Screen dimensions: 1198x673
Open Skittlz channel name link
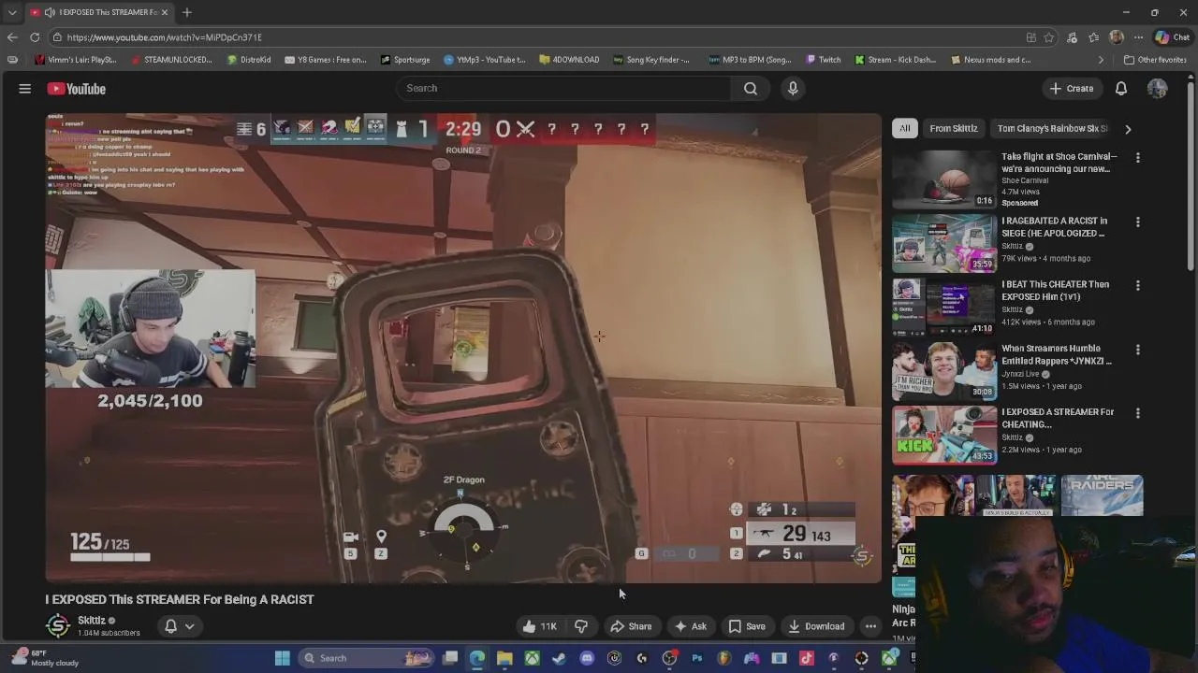click(92, 621)
